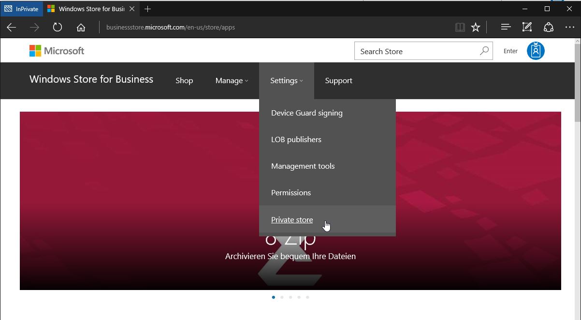Image resolution: width=581 pixels, height=320 pixels.
Task: Refresh the current page
Action: pos(57,27)
